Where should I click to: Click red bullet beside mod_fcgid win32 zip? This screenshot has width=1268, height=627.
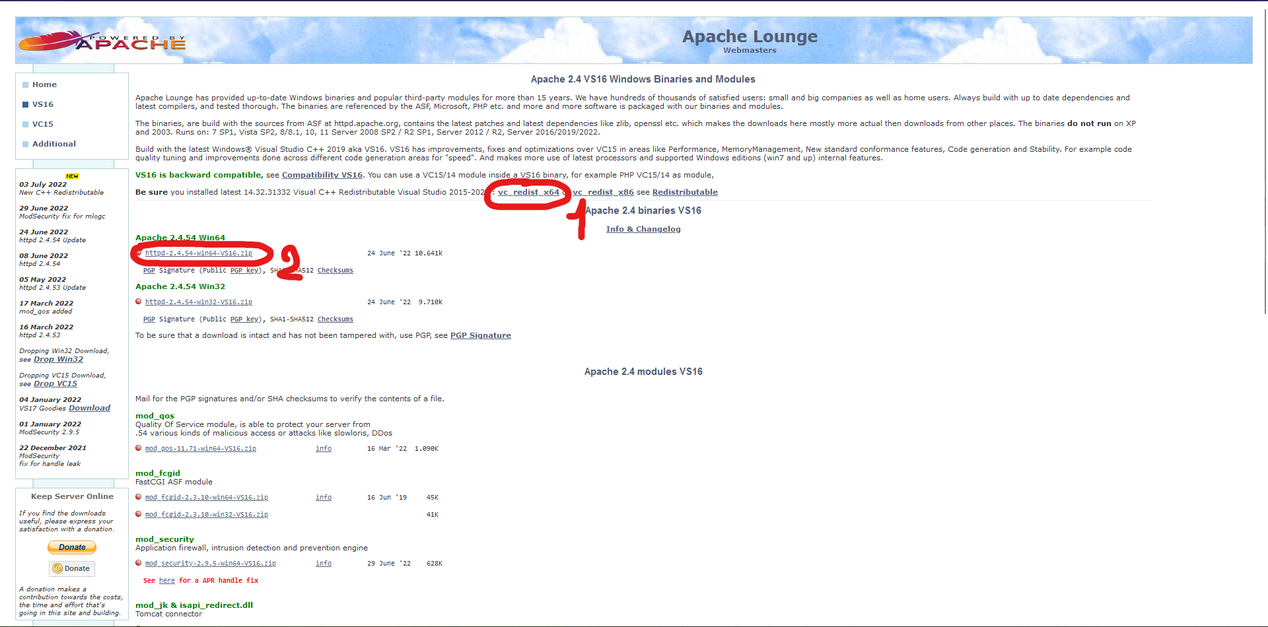click(139, 514)
